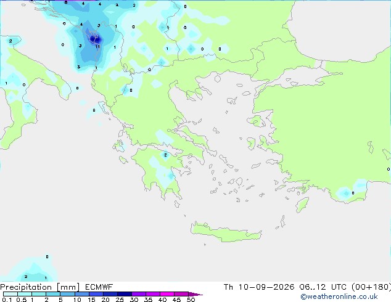Click the purple arrow at the legend end
The width and height of the screenshot is (391, 302).
point(196,294)
